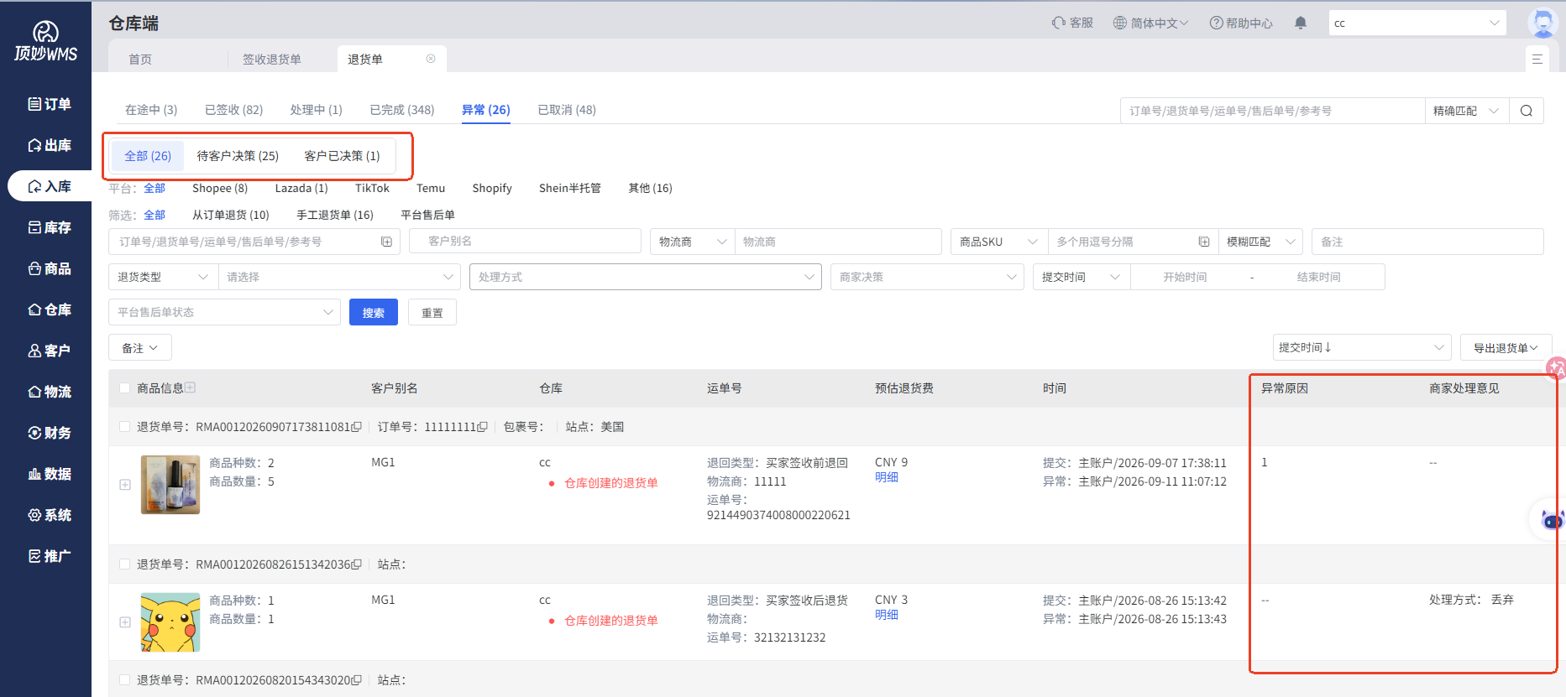
Task: Close the 退货单 tab
Action: coord(431,59)
